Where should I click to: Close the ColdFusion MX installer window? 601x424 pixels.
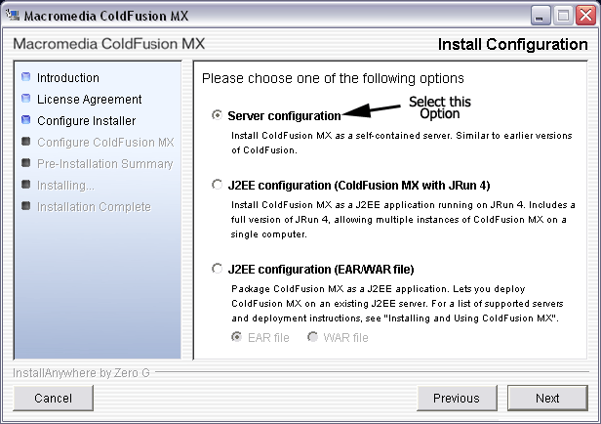585,15
